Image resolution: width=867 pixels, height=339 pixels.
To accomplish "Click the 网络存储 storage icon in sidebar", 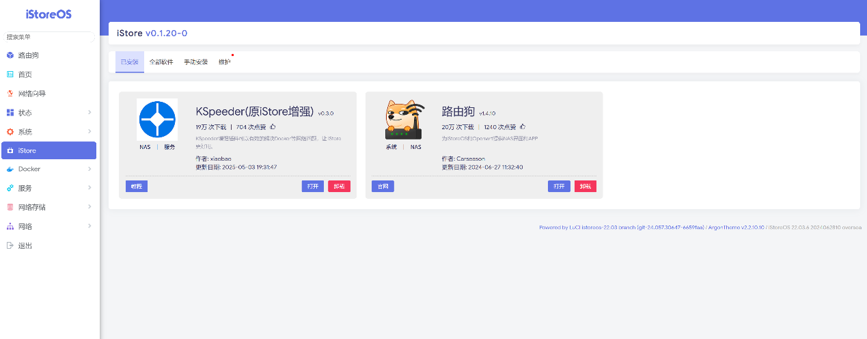I will point(10,207).
